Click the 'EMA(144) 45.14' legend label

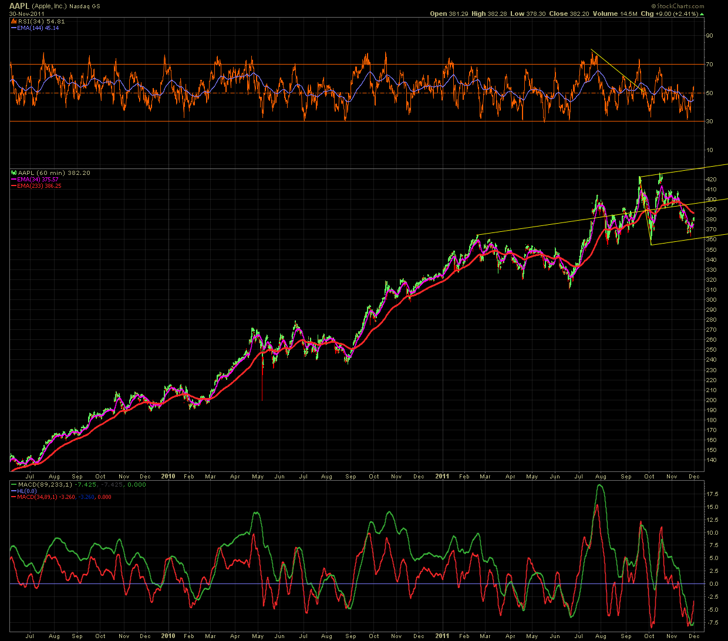[x=38, y=28]
